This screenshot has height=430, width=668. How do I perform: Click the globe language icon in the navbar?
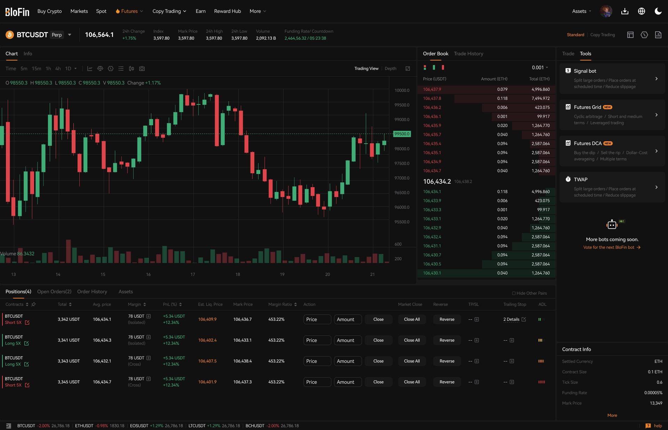click(641, 11)
